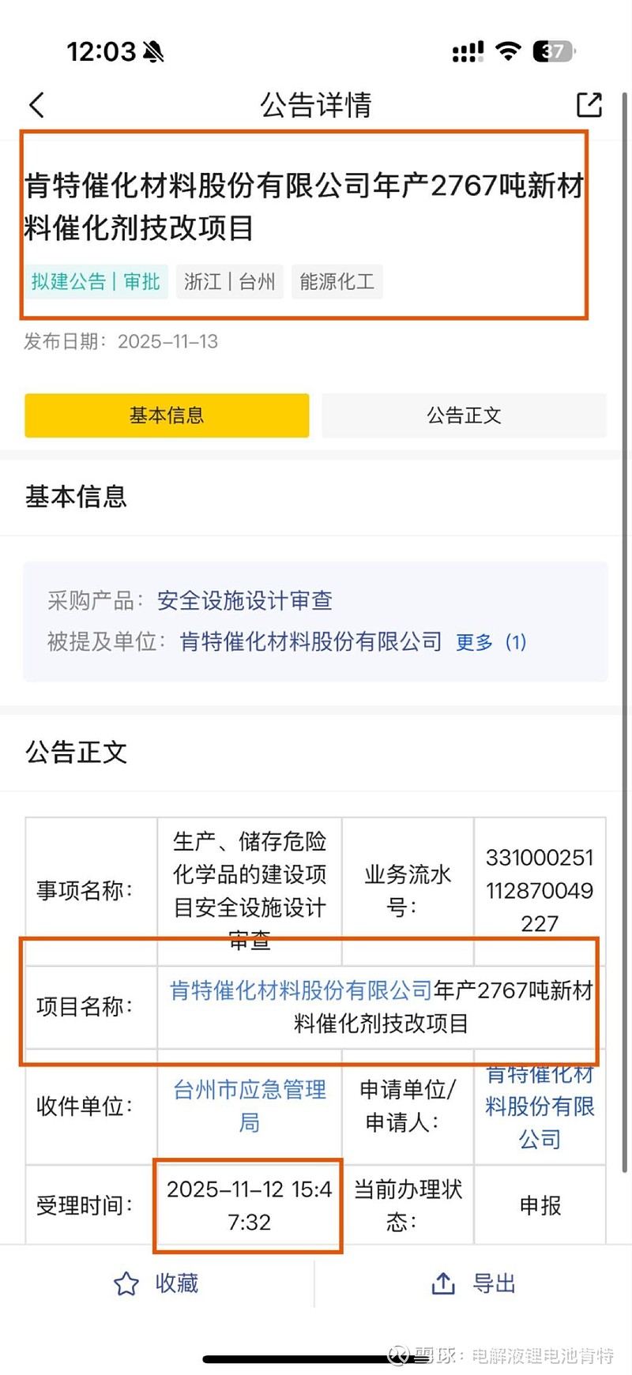Tap the share icon top right
The width and height of the screenshot is (632, 1375).
point(589,105)
